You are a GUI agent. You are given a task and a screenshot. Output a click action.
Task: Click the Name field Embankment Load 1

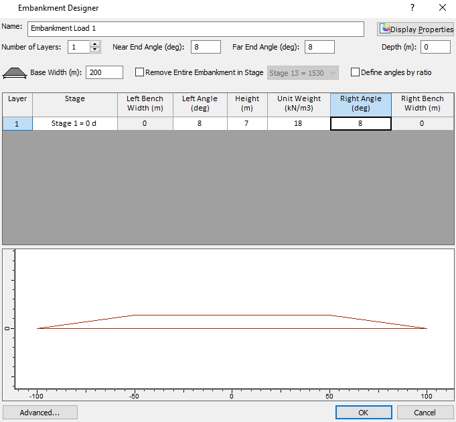tap(196, 29)
